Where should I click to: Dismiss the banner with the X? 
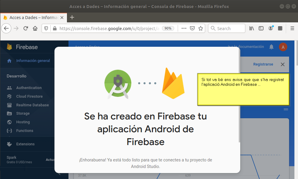[x=283, y=65]
